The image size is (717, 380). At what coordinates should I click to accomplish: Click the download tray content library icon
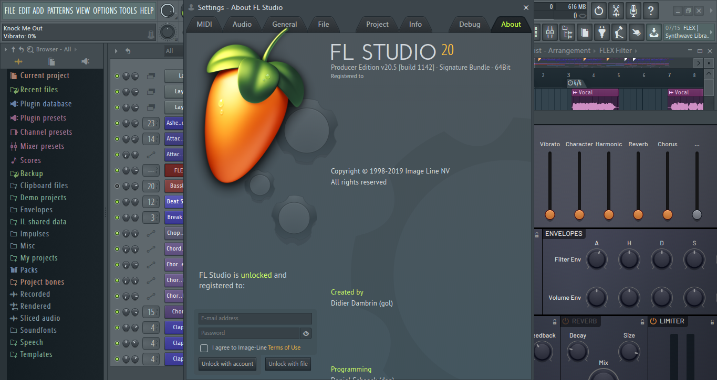(x=653, y=32)
